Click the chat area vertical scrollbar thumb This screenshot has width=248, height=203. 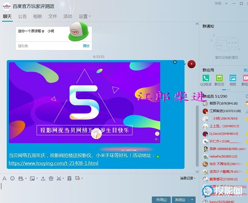point(197,136)
